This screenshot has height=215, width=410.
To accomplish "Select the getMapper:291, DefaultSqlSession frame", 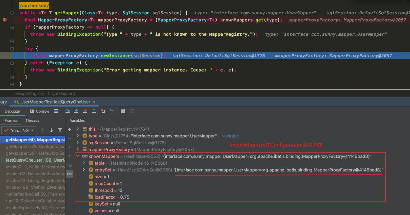I will [x=33, y=153].
